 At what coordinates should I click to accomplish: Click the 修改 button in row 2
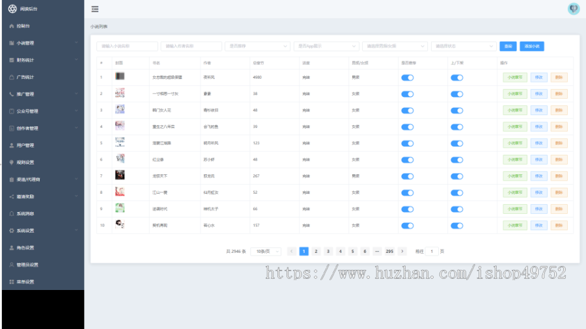pyautogui.click(x=538, y=94)
